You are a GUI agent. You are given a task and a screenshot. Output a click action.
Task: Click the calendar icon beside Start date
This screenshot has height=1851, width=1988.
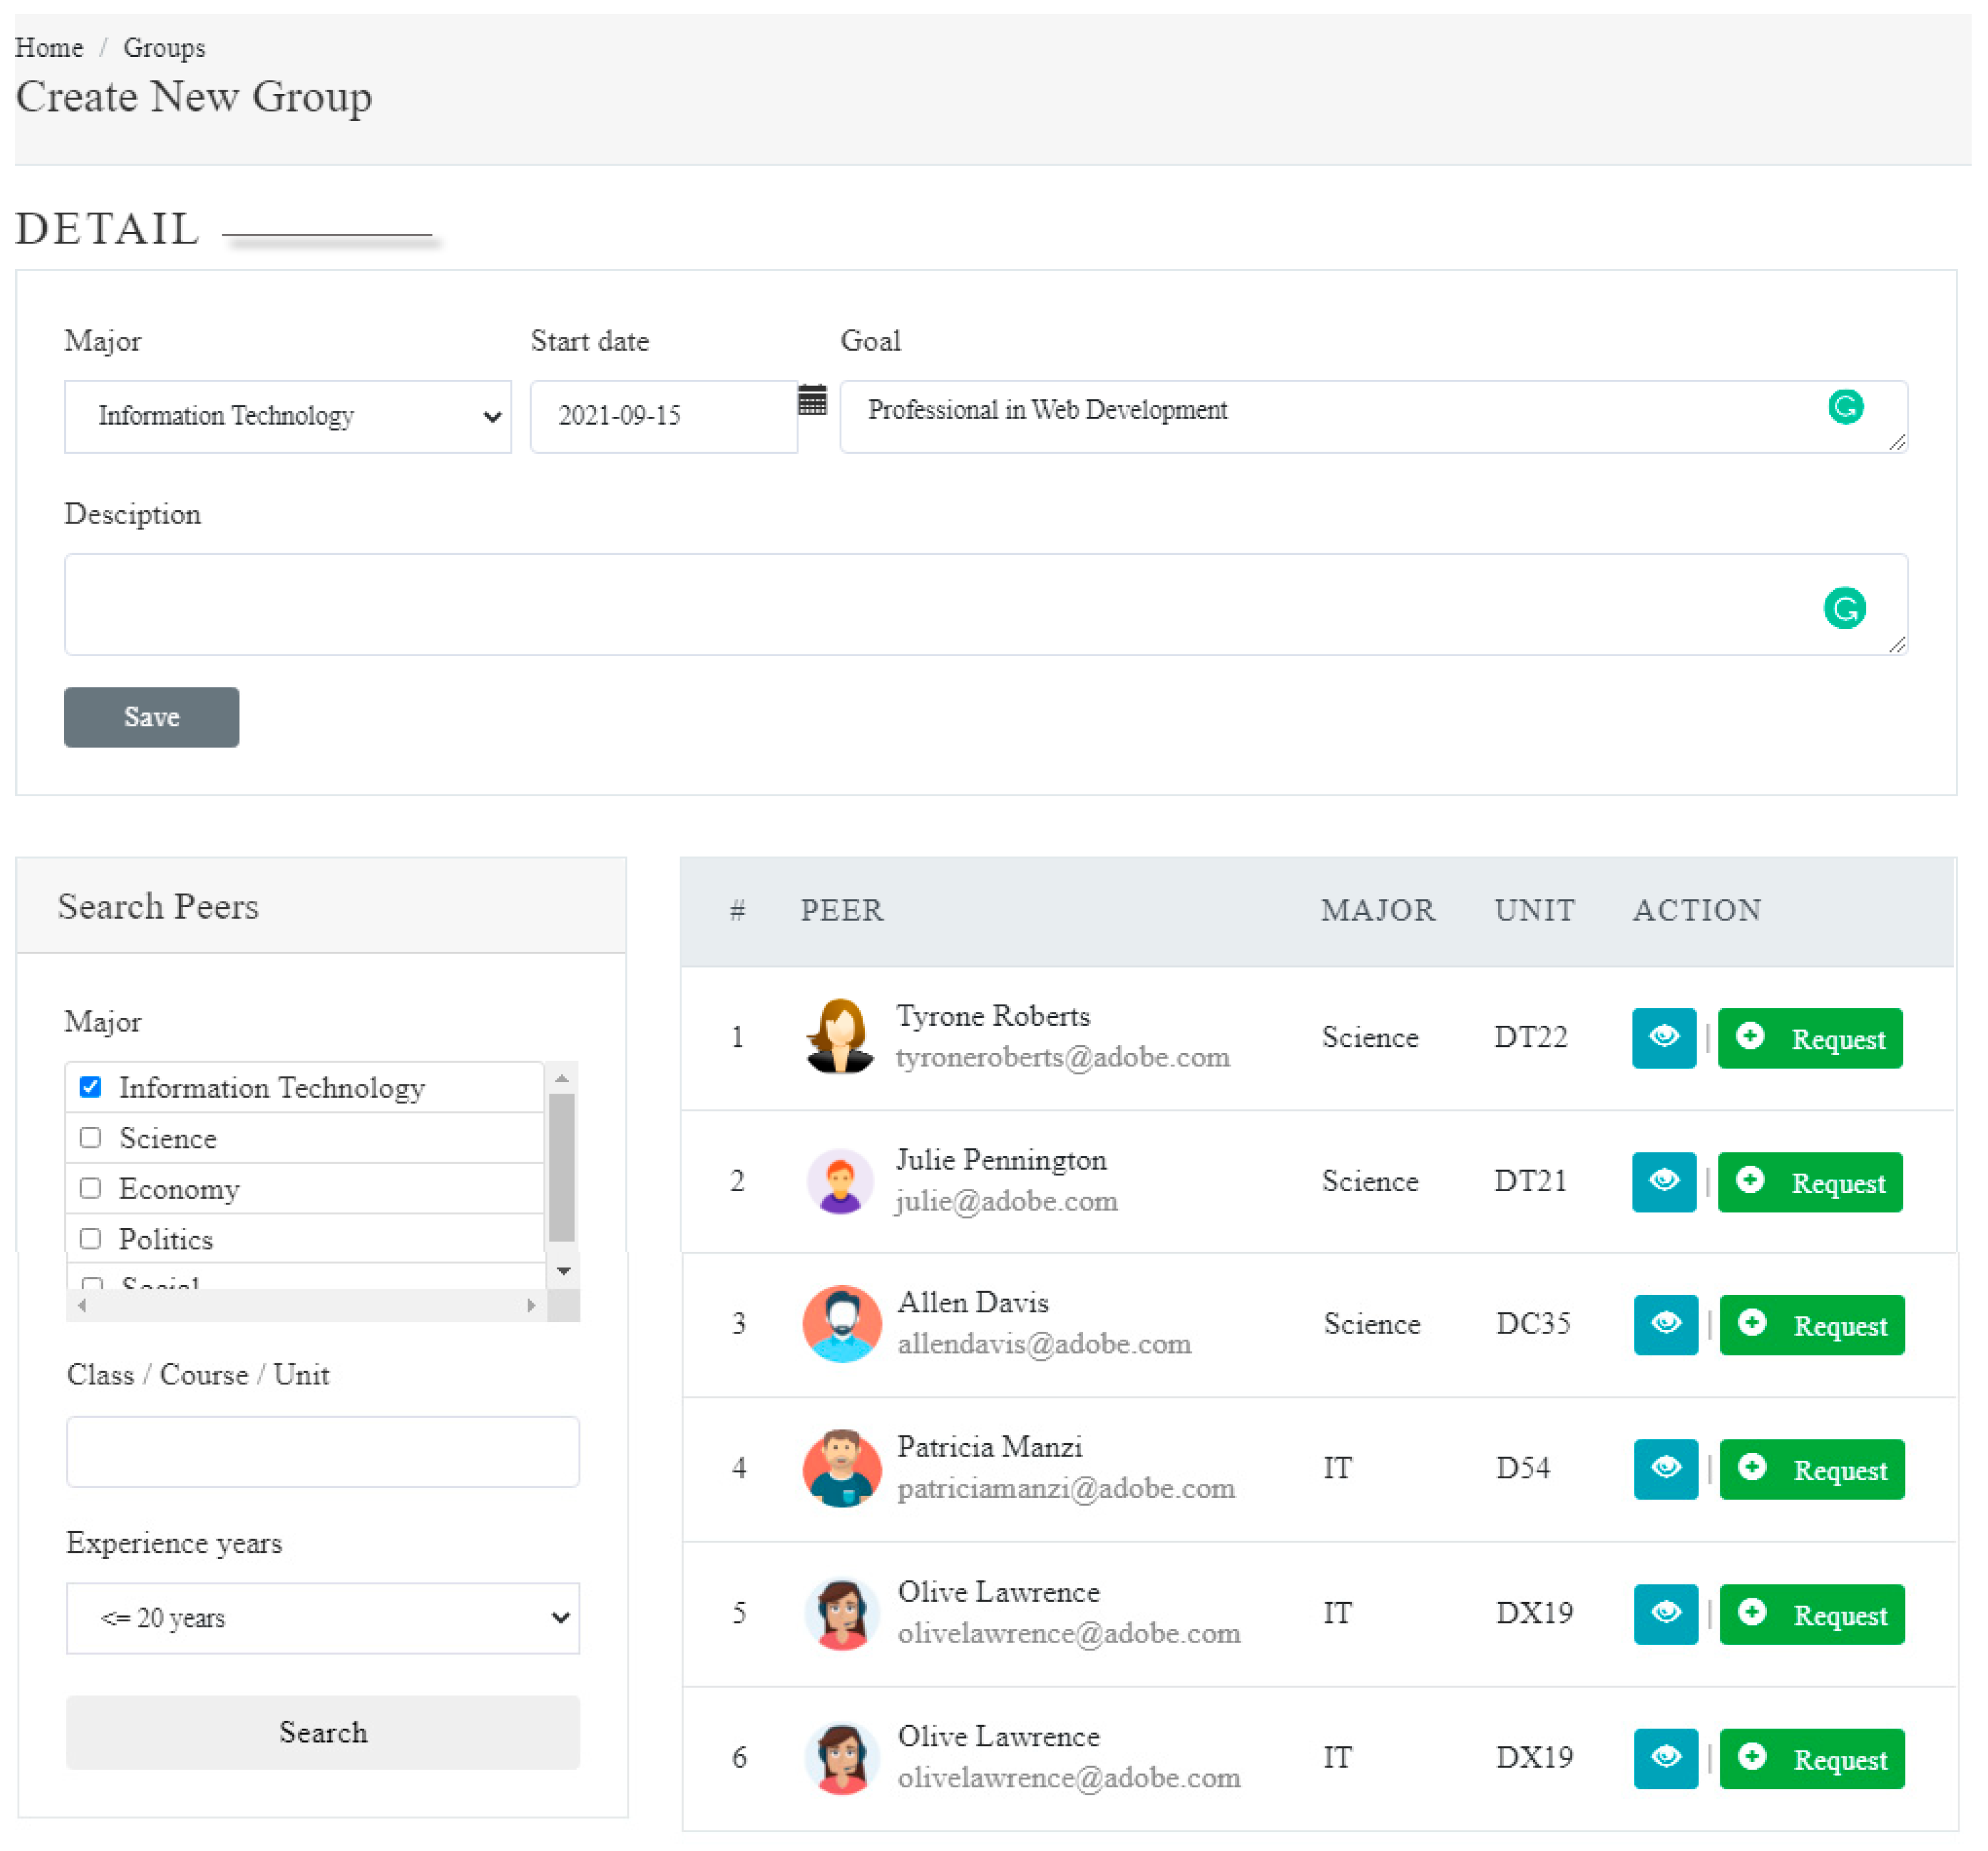pos(812,400)
